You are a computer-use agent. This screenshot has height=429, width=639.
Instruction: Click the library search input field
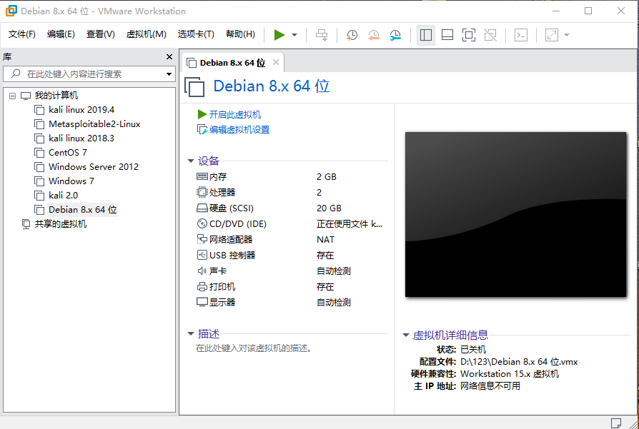click(x=89, y=74)
